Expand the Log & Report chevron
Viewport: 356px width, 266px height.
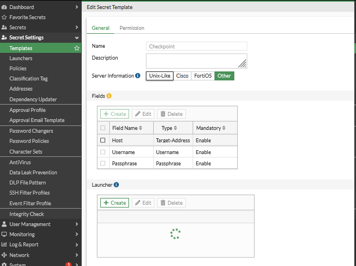[x=77, y=245]
